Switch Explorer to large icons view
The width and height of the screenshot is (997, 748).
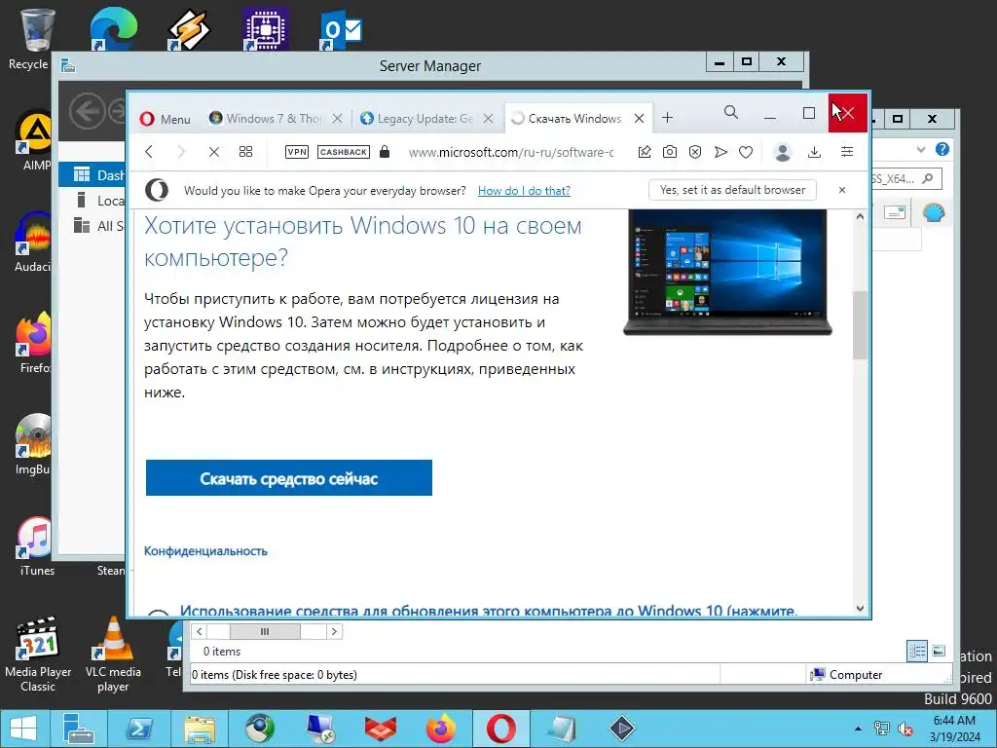click(x=939, y=651)
